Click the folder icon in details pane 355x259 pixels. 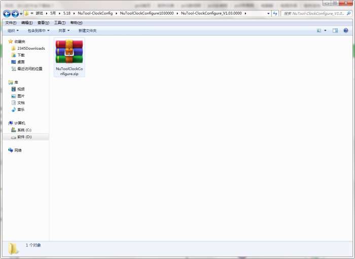coord(13,249)
